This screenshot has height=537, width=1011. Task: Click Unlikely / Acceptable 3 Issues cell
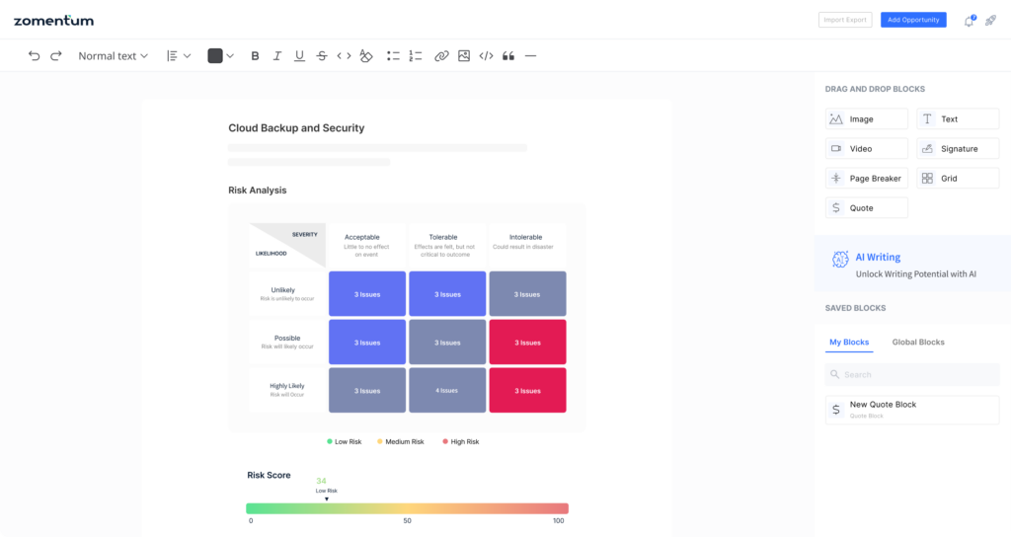tap(367, 294)
